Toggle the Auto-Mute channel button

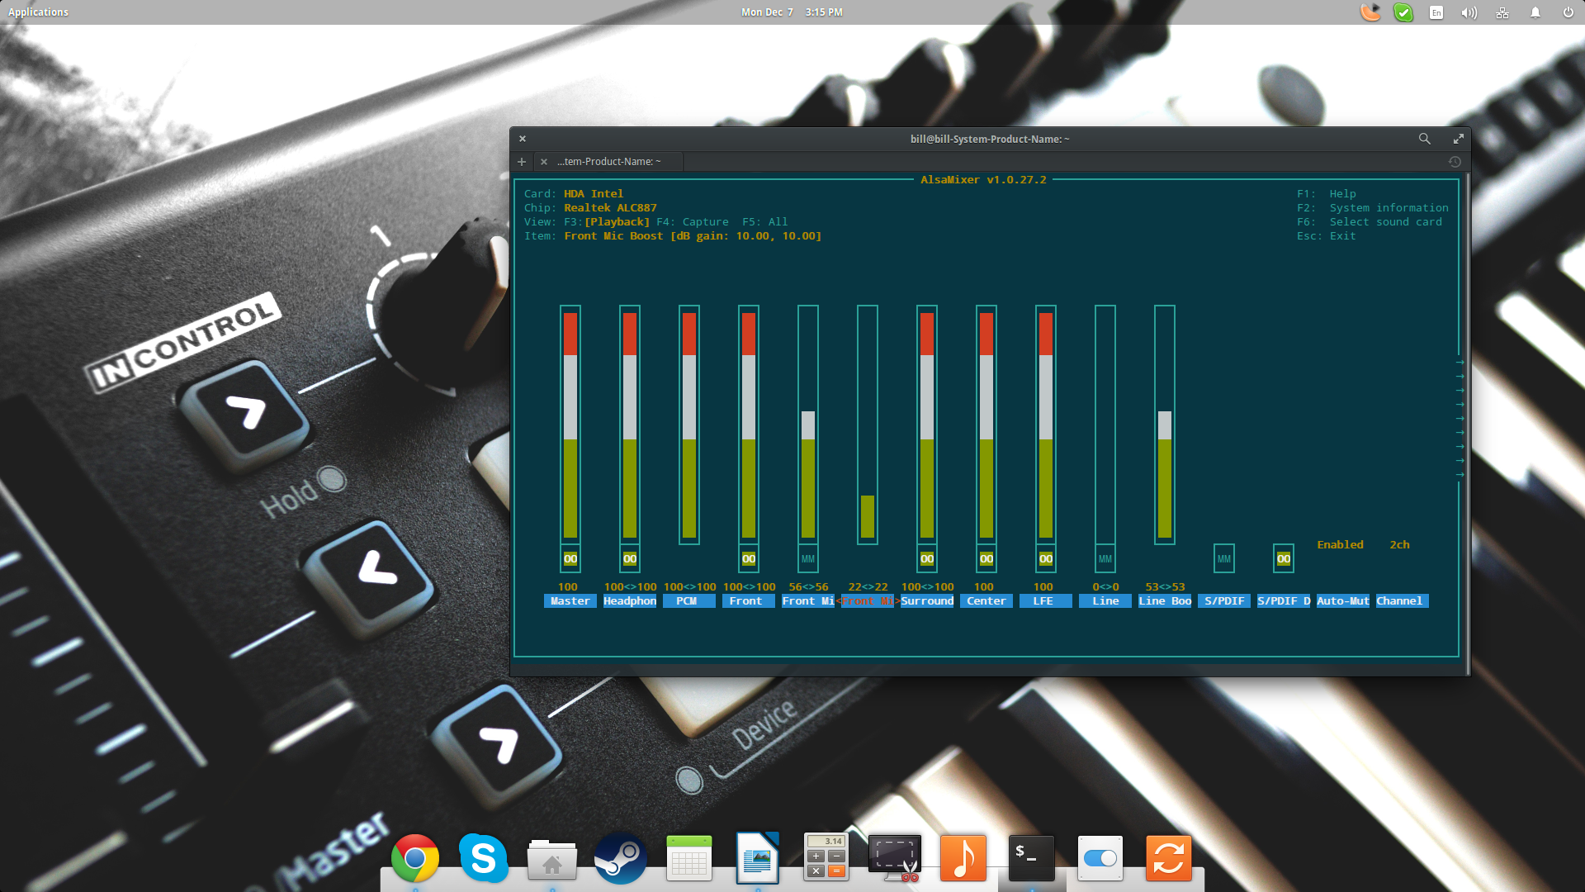(x=1342, y=600)
